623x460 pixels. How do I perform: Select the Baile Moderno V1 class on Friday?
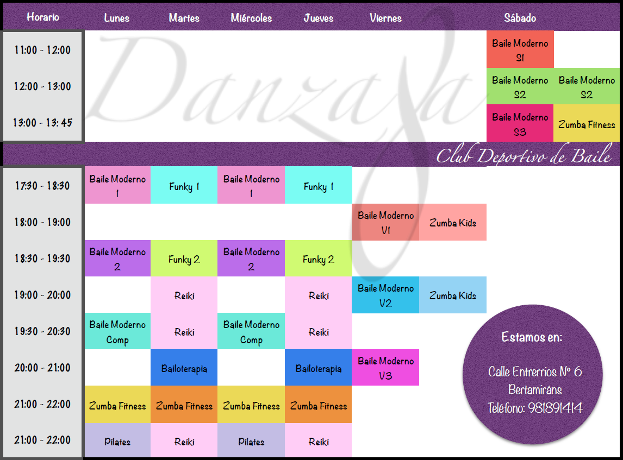point(385,222)
